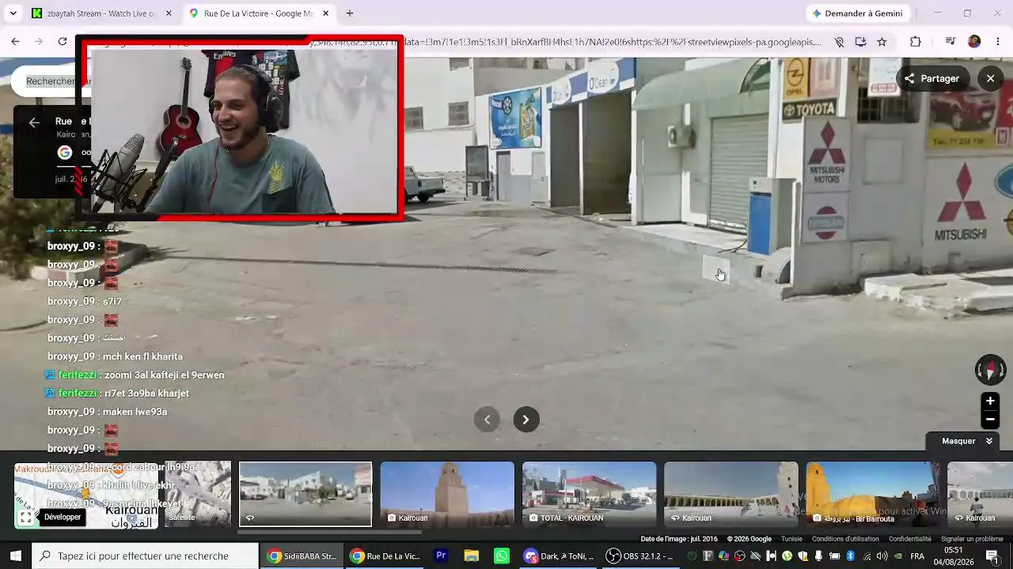Image resolution: width=1013 pixels, height=569 pixels.
Task: Open the notification center icon
Action: (992, 556)
